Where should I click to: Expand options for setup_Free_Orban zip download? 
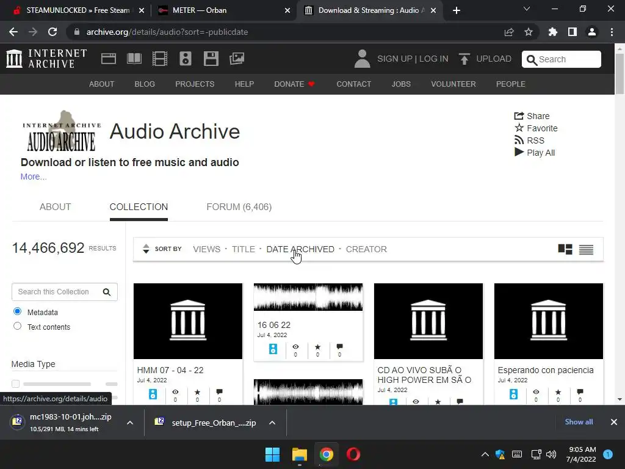point(272,423)
